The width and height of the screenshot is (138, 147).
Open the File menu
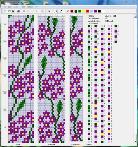[x=4, y=7]
